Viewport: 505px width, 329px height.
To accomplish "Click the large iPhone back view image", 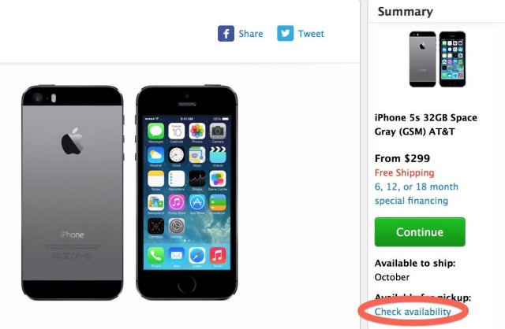I will [x=73, y=193].
